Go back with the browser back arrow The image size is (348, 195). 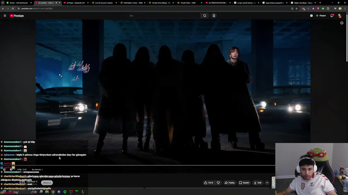pyautogui.click(x=3, y=8)
